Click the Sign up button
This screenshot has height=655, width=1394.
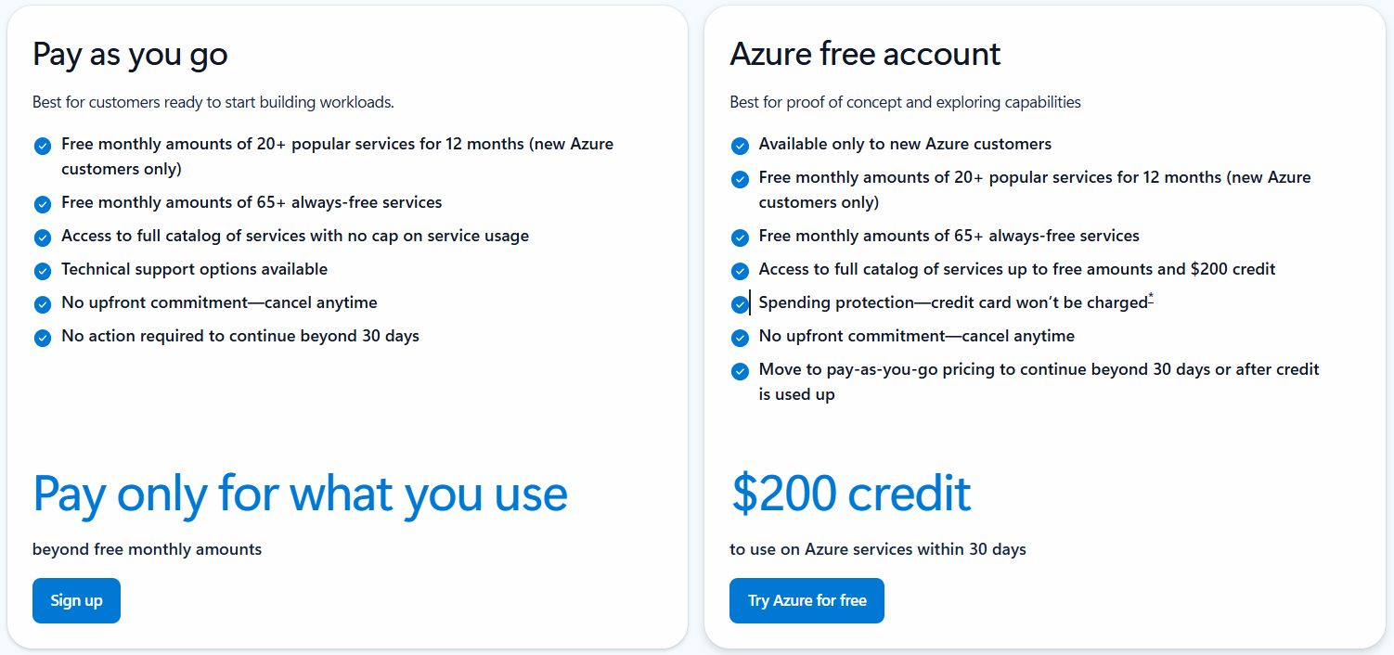pos(76,600)
